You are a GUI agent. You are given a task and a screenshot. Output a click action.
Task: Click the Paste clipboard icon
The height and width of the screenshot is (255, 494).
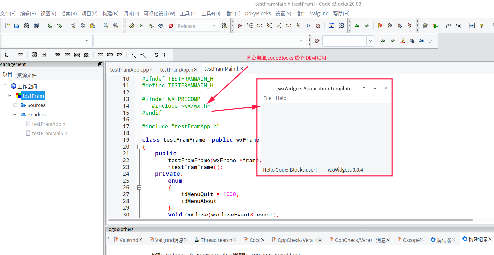93,26
